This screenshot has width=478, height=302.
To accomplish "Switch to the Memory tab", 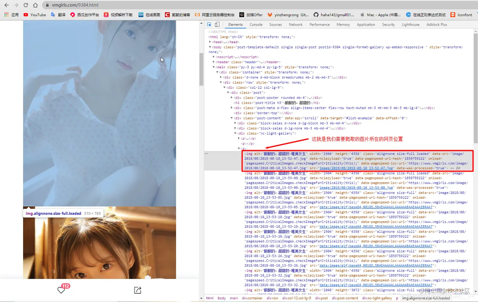I will click(343, 24).
